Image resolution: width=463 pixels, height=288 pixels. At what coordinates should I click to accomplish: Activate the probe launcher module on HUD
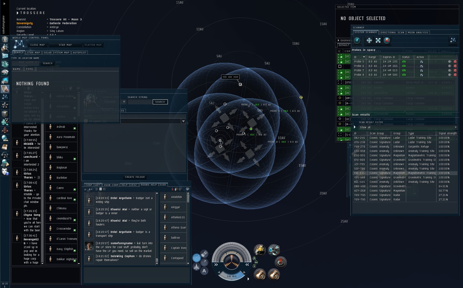coord(260,250)
